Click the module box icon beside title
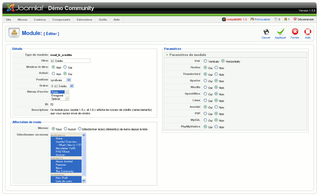This screenshot has width=319, height=196. point(14,33)
